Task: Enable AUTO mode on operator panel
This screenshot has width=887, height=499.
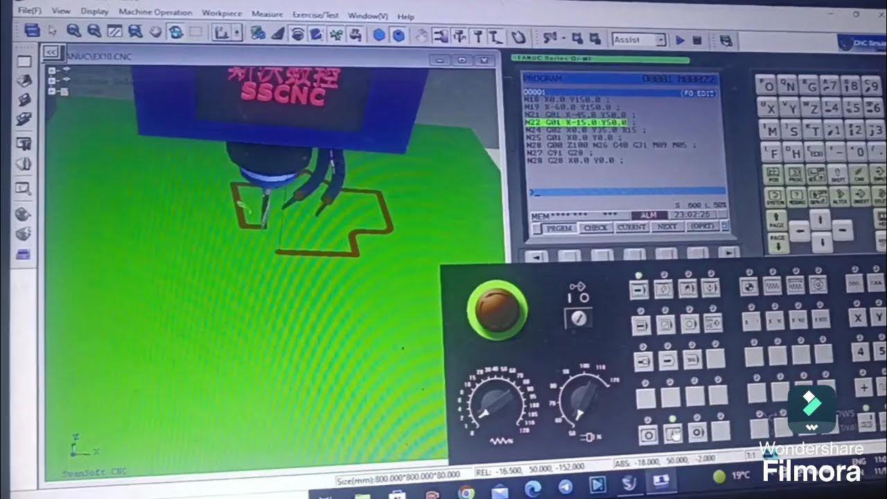Action: pyautogui.click(x=639, y=289)
